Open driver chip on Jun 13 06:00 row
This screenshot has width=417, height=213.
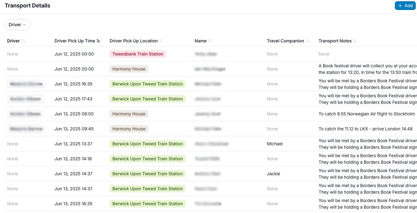pyautogui.click(x=25, y=114)
